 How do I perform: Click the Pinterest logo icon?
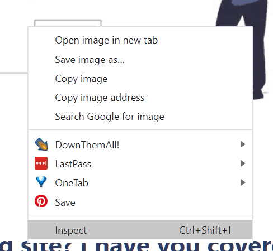pos(41,201)
